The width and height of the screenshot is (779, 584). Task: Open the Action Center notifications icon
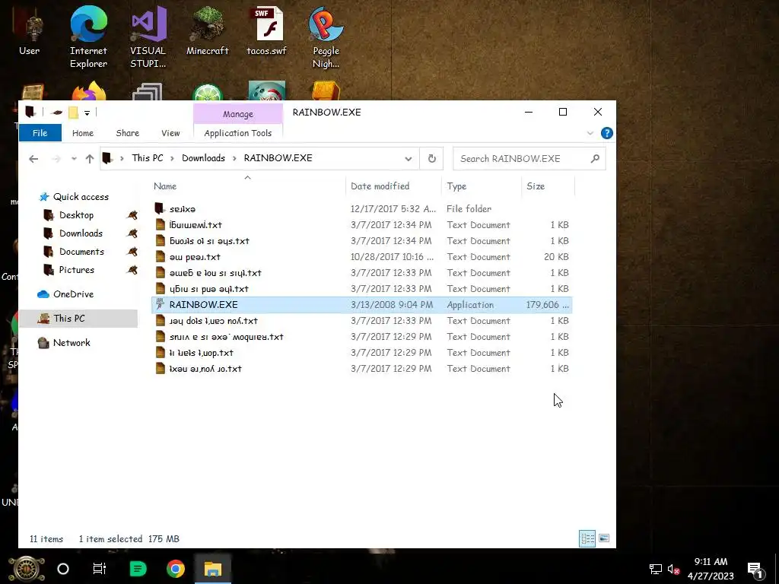point(755,569)
